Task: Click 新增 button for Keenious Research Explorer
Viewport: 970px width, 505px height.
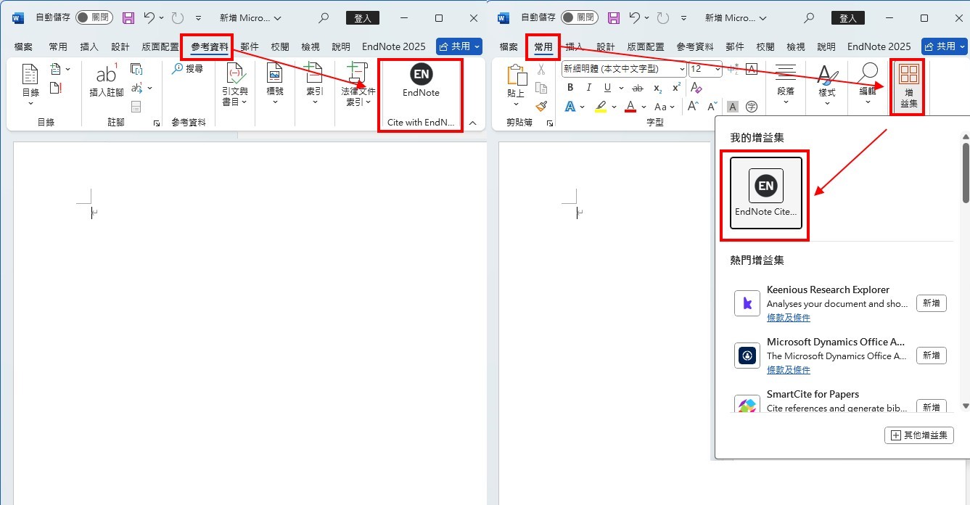Action: (x=931, y=303)
